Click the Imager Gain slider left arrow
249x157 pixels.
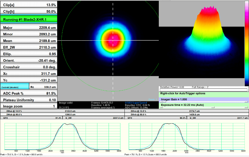tap(161, 102)
